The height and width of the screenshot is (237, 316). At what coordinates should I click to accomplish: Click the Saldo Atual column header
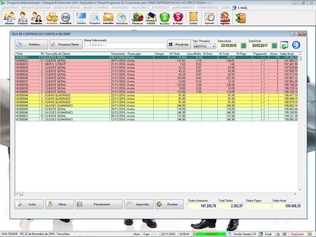pos(288,54)
